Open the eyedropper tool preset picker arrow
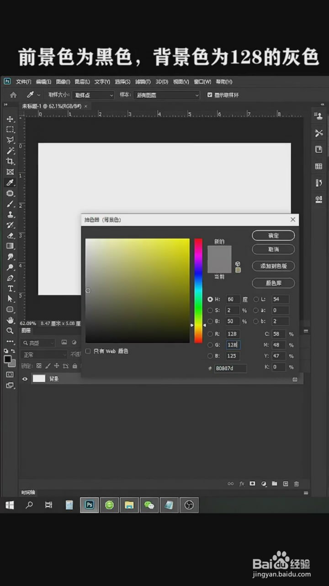329x586 pixels. coord(39,95)
